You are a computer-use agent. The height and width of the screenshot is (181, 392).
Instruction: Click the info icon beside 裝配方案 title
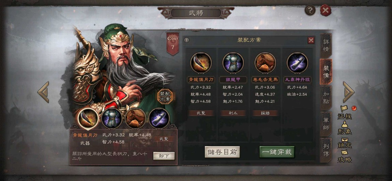[186, 40]
